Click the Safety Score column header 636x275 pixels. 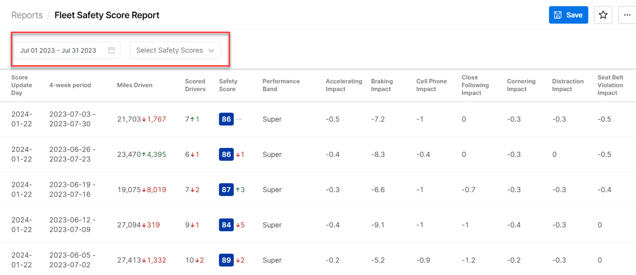228,85
